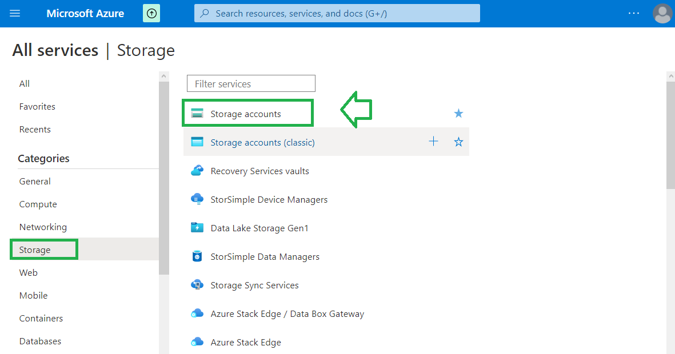Screen dimensions: 675x354
Task: Click the Azure Stack Edge / Data Box Gateway icon
Action: click(x=197, y=313)
